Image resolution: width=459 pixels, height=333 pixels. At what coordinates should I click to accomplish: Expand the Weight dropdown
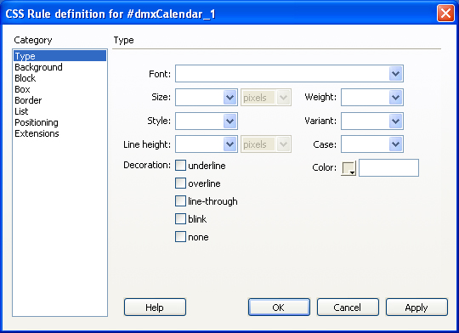click(x=396, y=97)
